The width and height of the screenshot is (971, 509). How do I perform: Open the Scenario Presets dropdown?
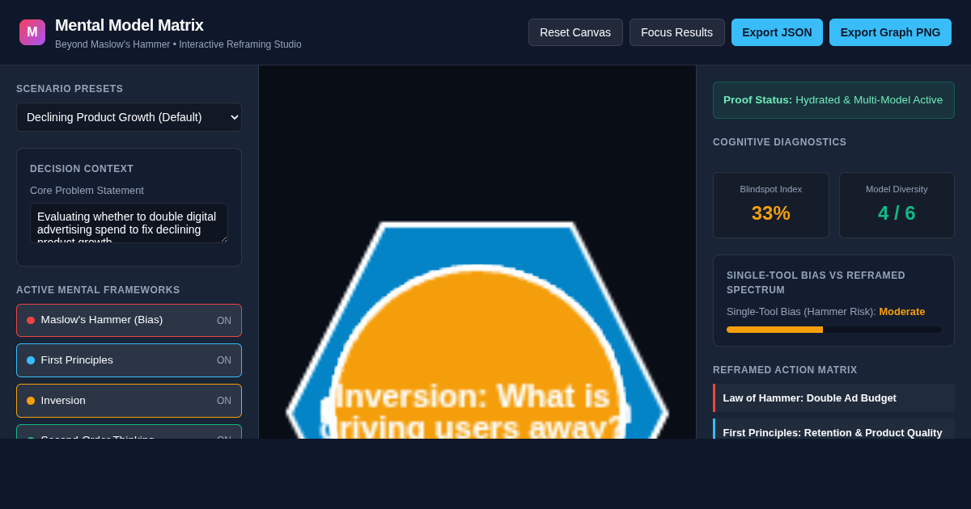[129, 117]
